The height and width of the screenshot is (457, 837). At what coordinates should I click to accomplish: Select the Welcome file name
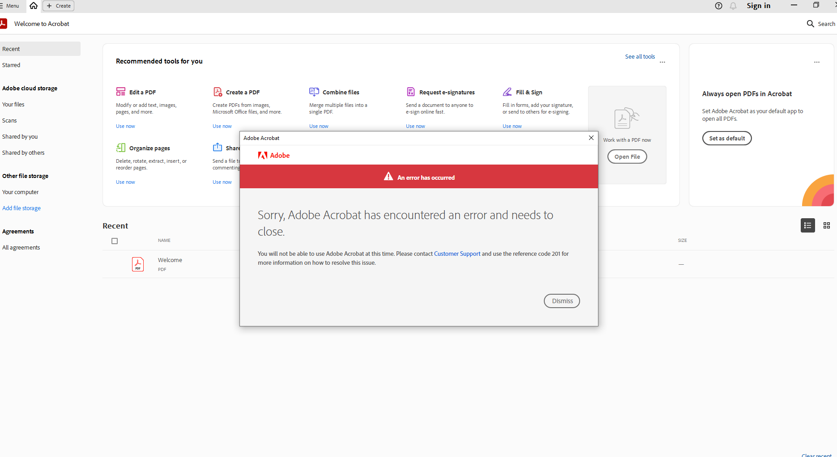(x=170, y=260)
